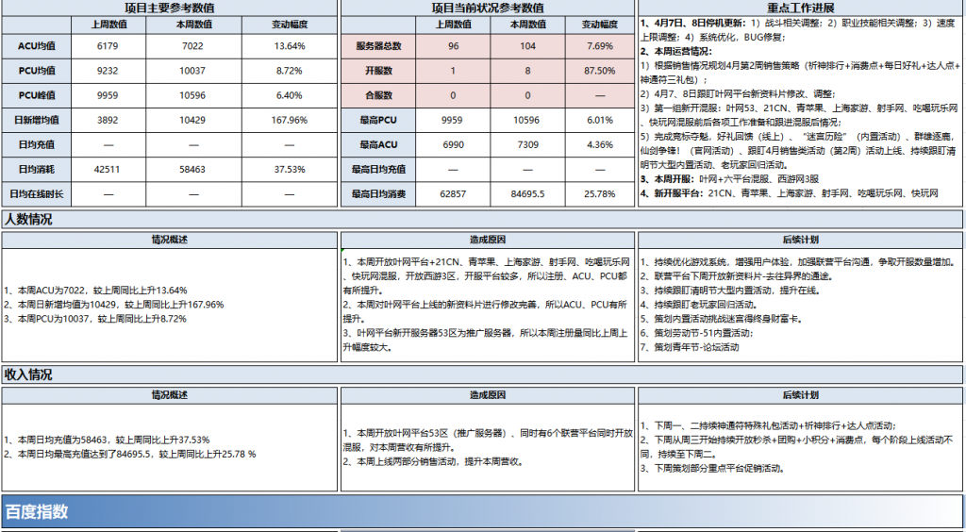Select the 7.69% change cell

(599, 45)
